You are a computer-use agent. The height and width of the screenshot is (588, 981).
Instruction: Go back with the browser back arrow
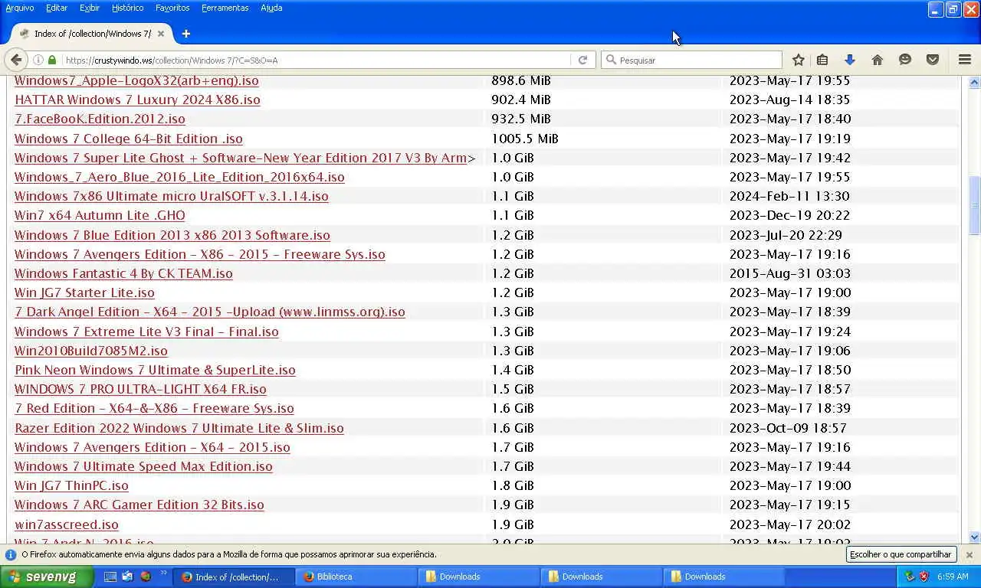pos(16,60)
